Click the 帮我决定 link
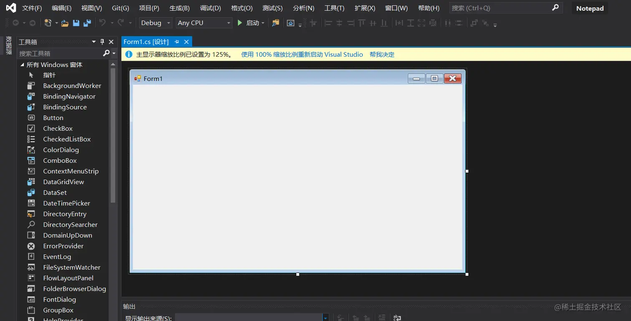The height and width of the screenshot is (321, 631). point(382,55)
